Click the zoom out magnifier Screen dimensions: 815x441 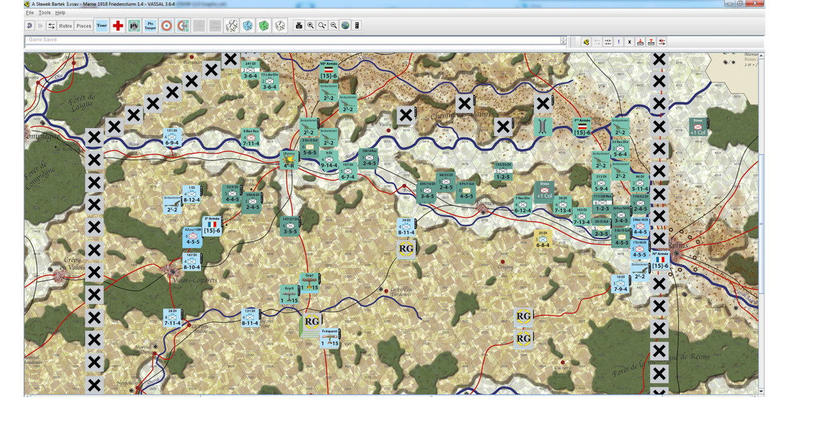(334, 25)
